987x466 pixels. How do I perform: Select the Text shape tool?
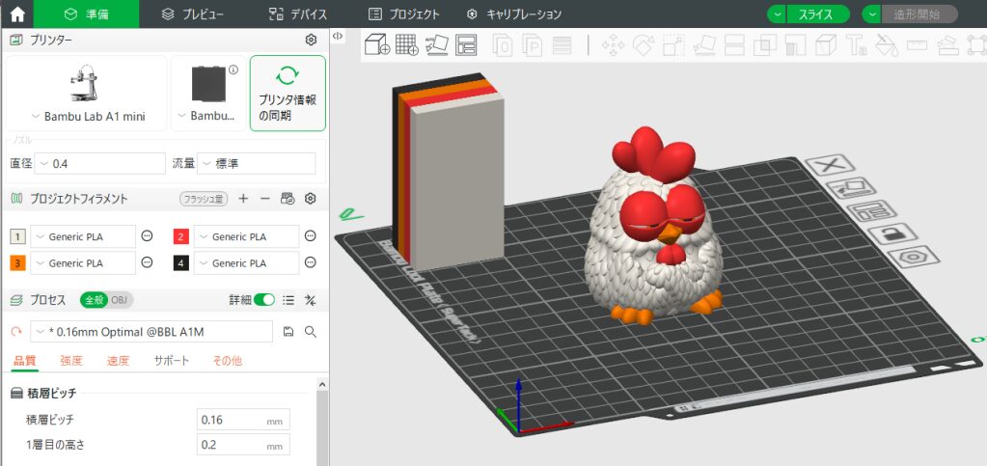click(856, 45)
